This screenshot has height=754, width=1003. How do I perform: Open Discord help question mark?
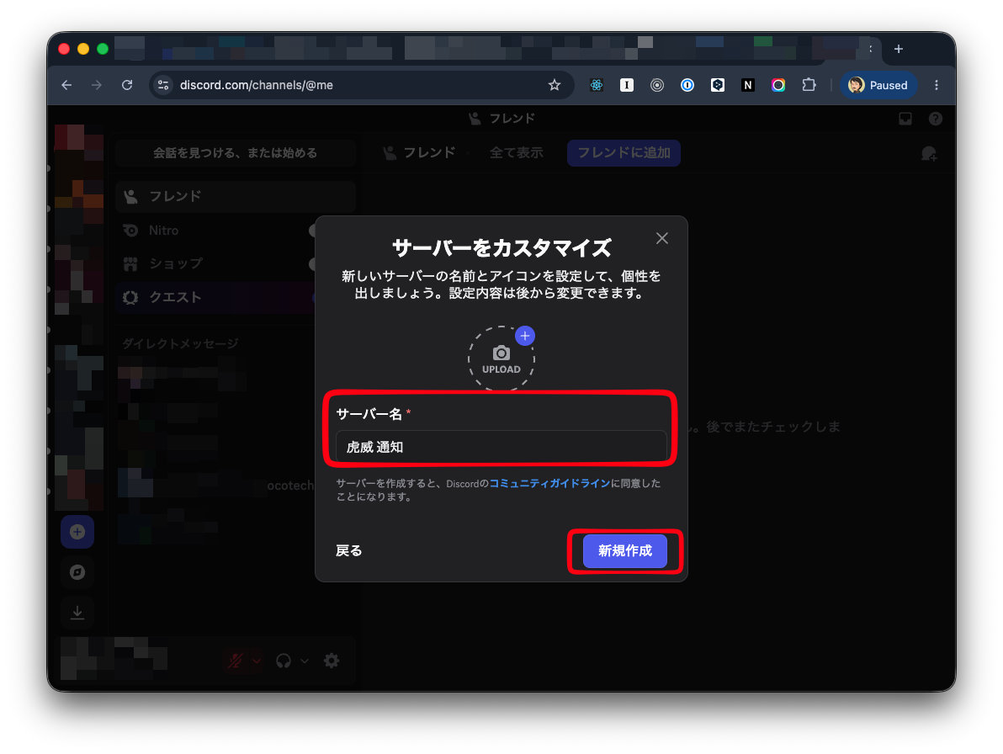click(x=935, y=119)
